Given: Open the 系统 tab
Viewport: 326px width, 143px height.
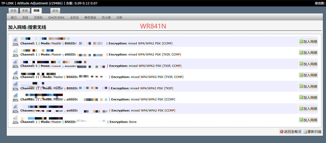Looking at the screenshot, I should (25, 11).
